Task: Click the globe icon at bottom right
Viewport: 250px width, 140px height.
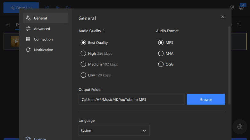Action: pos(240,127)
